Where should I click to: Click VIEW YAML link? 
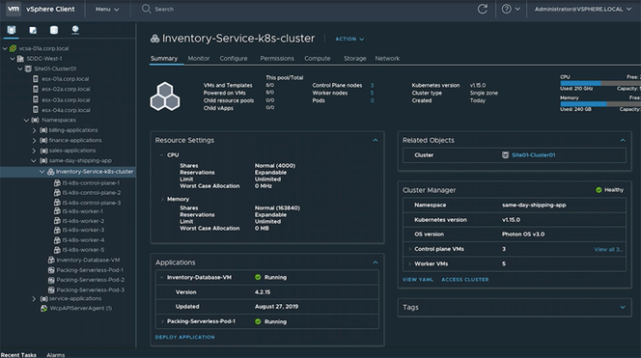(x=418, y=280)
